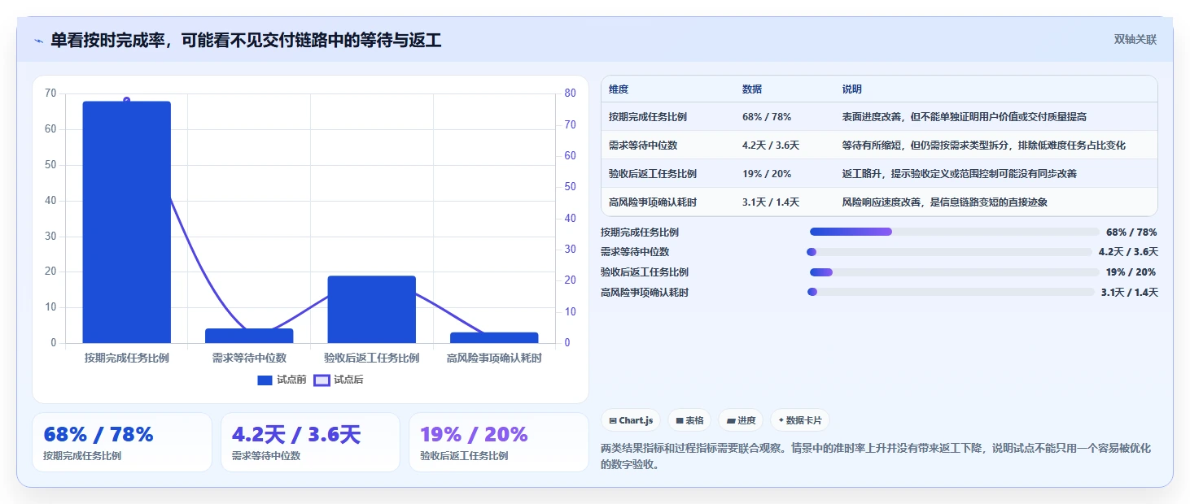Click the 验收后返工任务比例 bar in the chart

pos(372,310)
